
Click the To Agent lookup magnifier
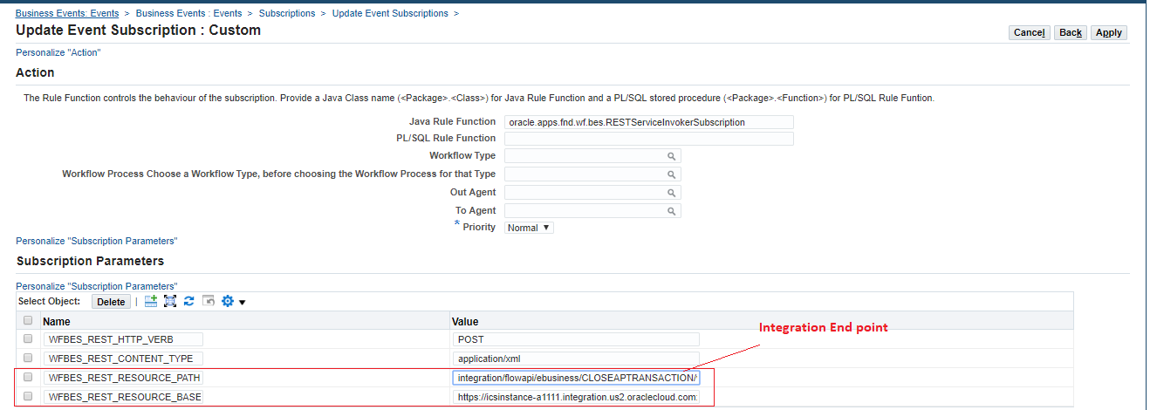tap(672, 211)
